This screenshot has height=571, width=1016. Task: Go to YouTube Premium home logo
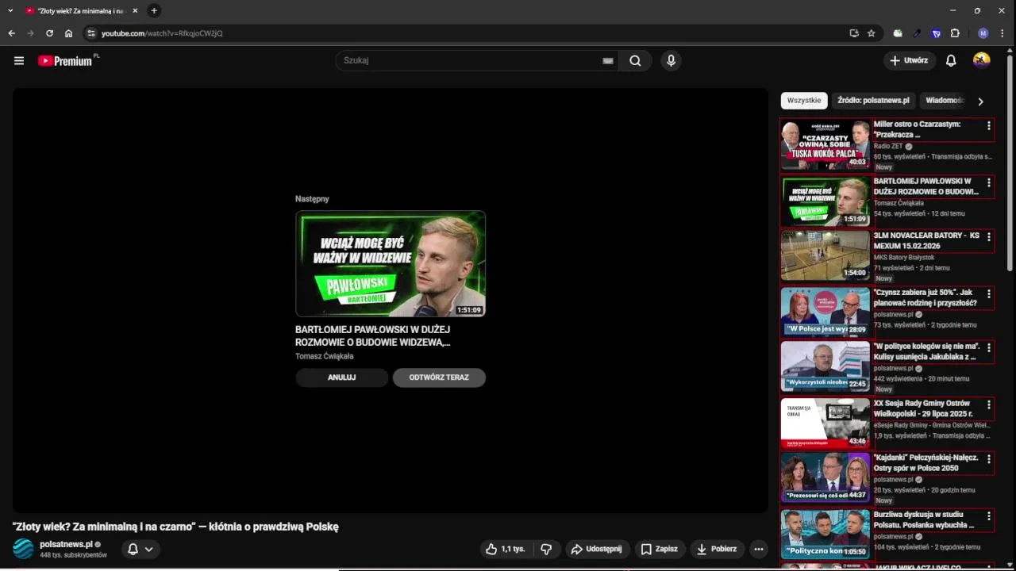coord(67,60)
